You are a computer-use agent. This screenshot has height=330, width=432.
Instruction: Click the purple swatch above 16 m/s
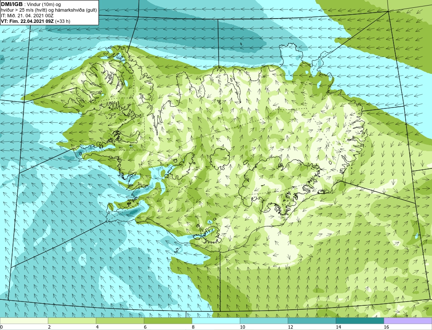(x=408, y=320)
